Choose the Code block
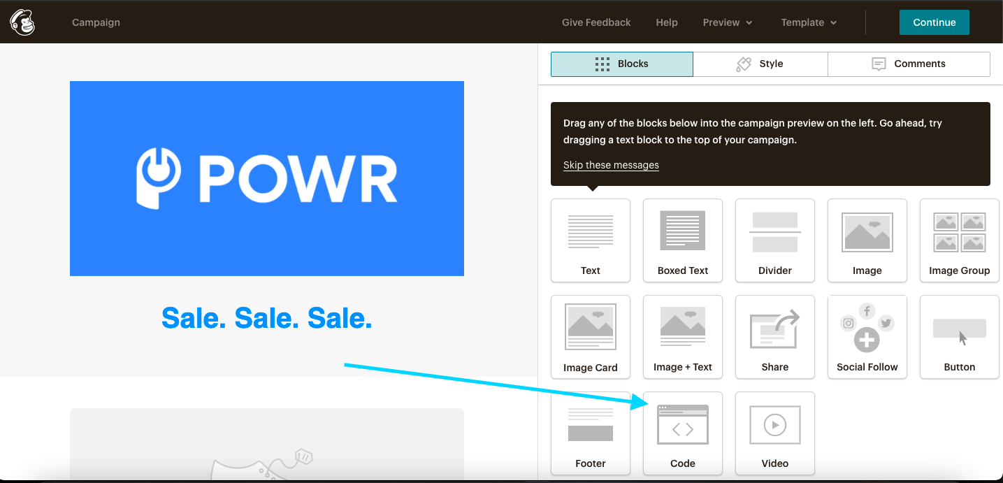1003x483 pixels. [x=683, y=433]
